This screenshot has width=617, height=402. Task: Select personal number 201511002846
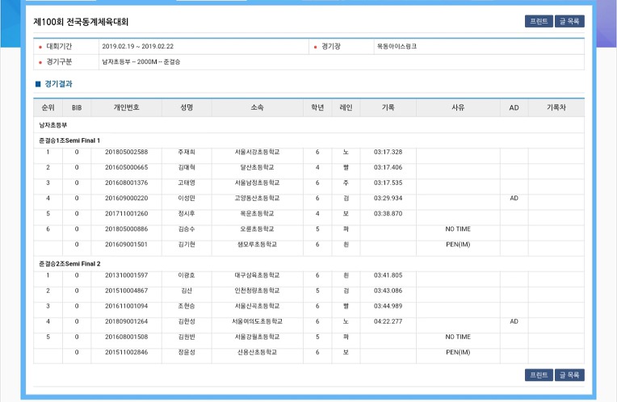(x=126, y=352)
